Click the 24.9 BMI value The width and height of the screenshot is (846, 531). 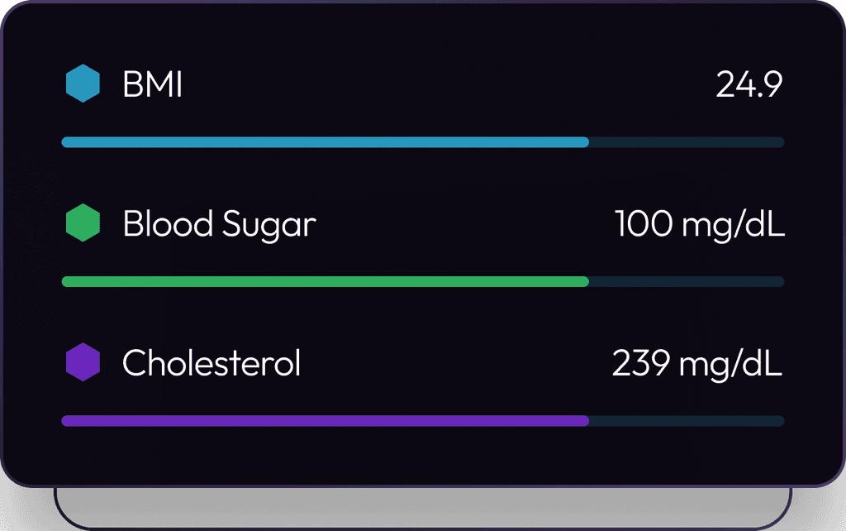pos(749,85)
